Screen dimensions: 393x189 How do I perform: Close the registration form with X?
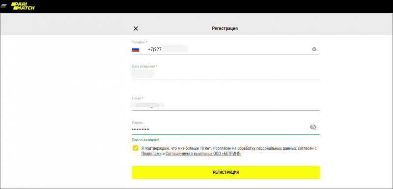click(136, 29)
